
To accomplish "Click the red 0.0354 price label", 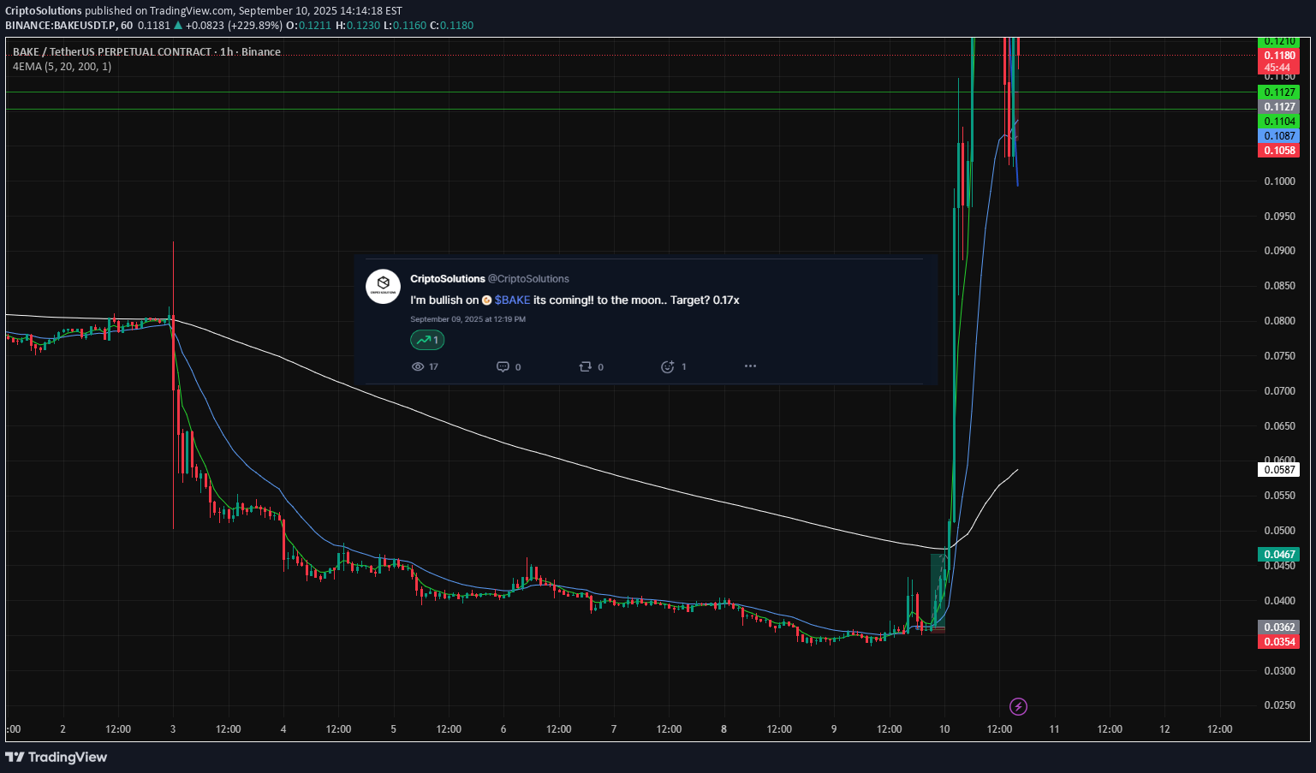I will (x=1279, y=642).
